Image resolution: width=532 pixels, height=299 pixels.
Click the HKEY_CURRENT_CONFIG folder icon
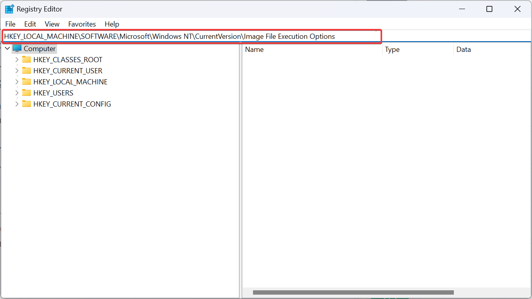[x=27, y=104]
